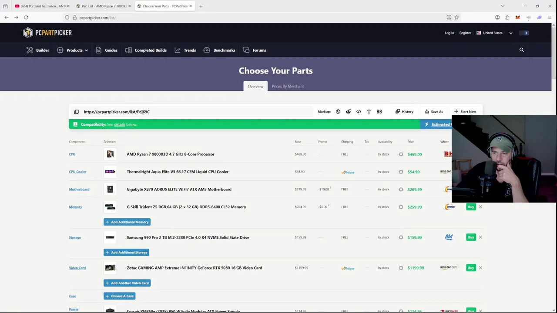
Task: Click Add Another Video Card button
Action: point(127,283)
